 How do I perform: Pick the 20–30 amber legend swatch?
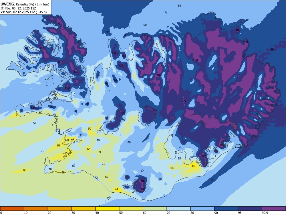pyautogui.click(x=60, y=209)
